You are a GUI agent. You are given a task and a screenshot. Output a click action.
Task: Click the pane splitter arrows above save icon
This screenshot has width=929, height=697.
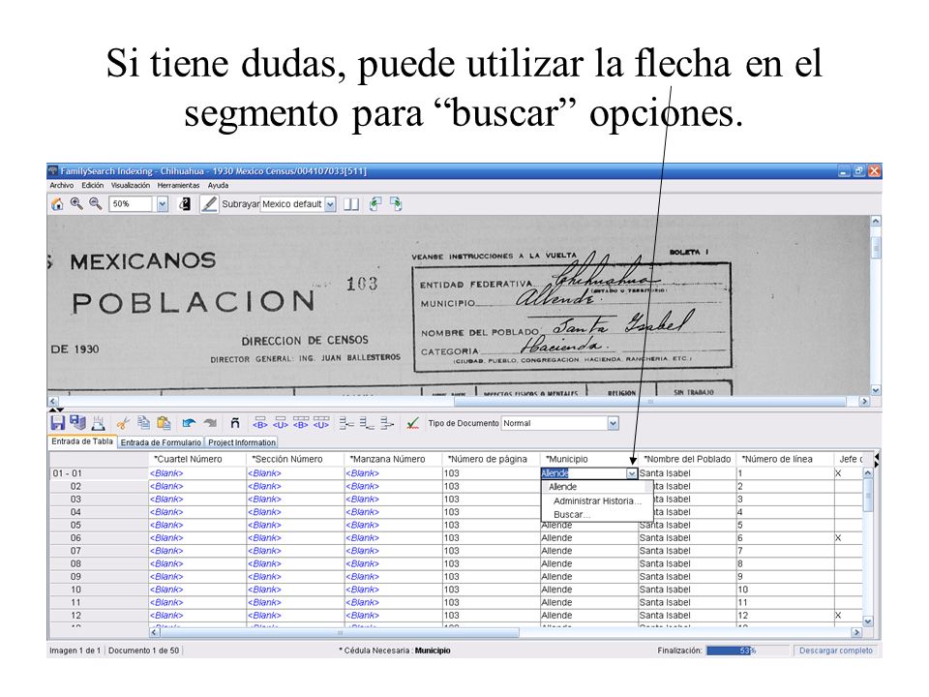[56, 409]
